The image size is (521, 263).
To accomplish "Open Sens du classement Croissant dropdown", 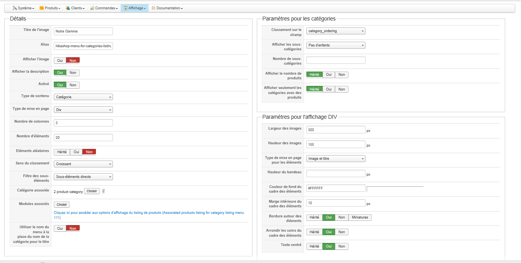I will [83, 164].
